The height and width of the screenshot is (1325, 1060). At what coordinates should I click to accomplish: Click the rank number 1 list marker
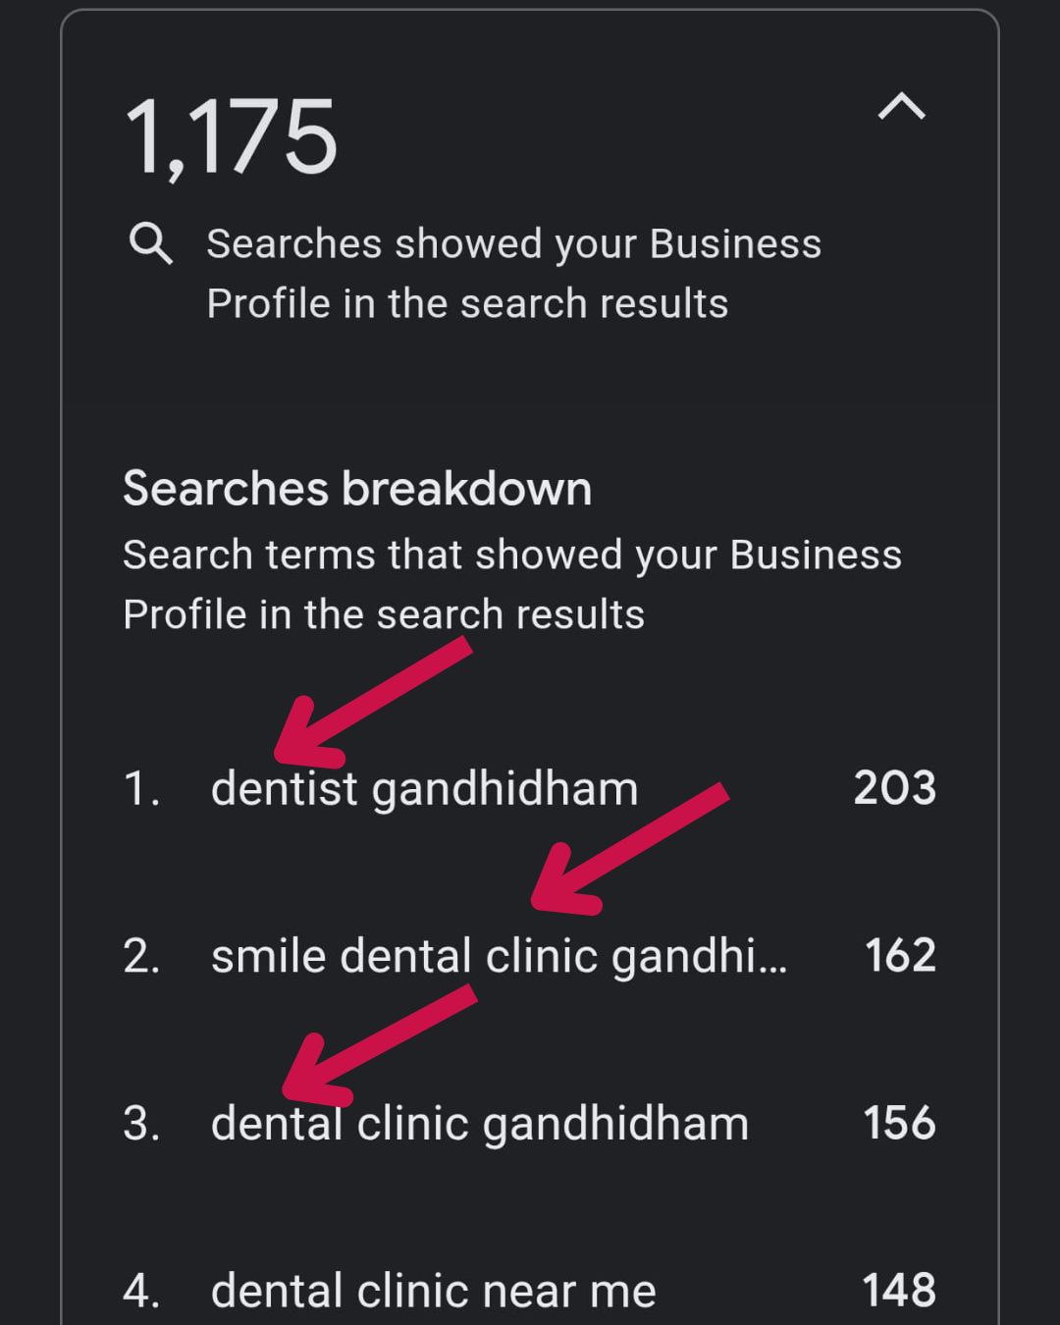point(141,788)
